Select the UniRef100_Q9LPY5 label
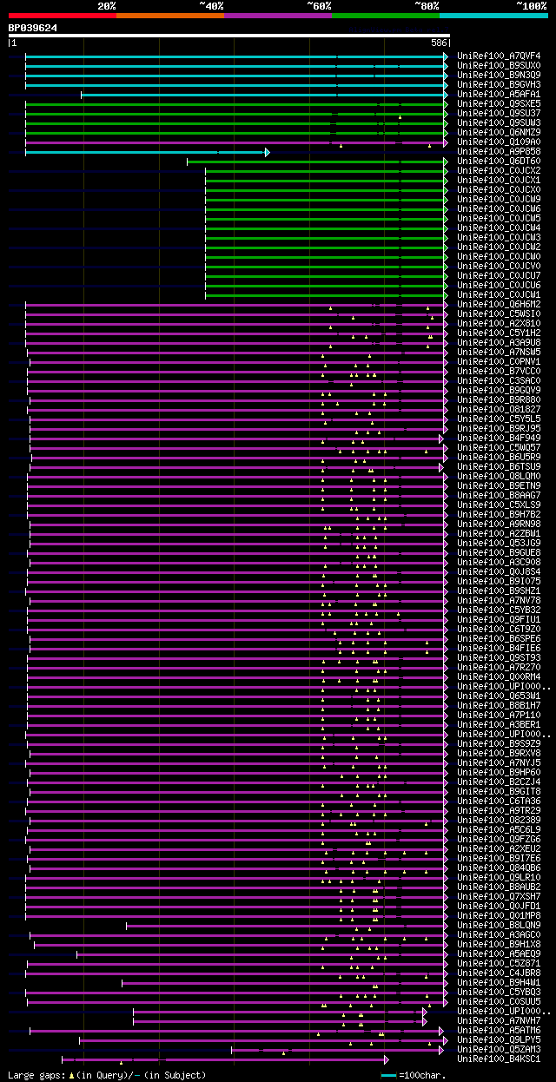556x1082 pixels. point(499,1039)
